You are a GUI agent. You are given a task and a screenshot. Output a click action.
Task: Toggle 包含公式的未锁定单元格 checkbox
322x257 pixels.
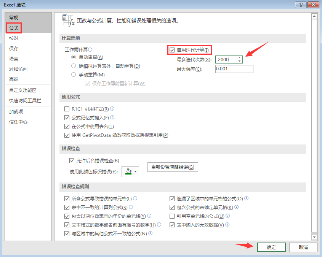[172, 208]
